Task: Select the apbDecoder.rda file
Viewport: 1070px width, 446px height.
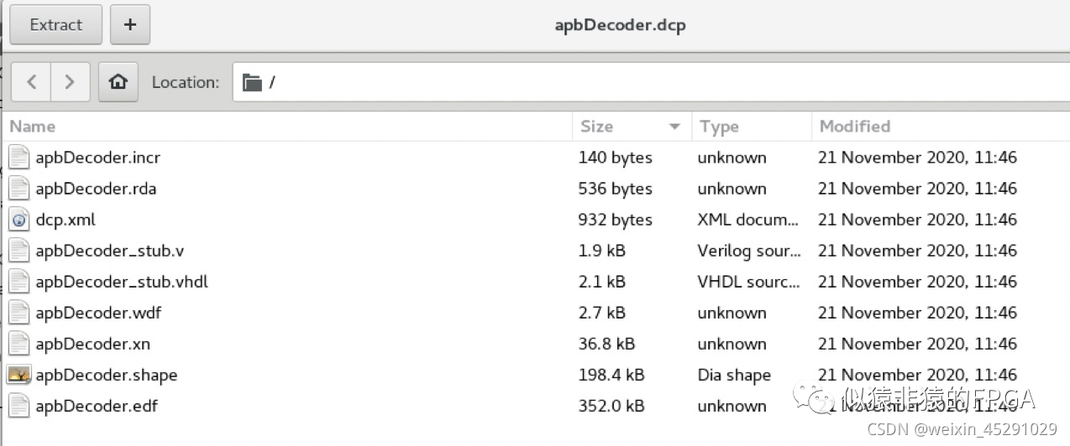Action: coord(96,189)
